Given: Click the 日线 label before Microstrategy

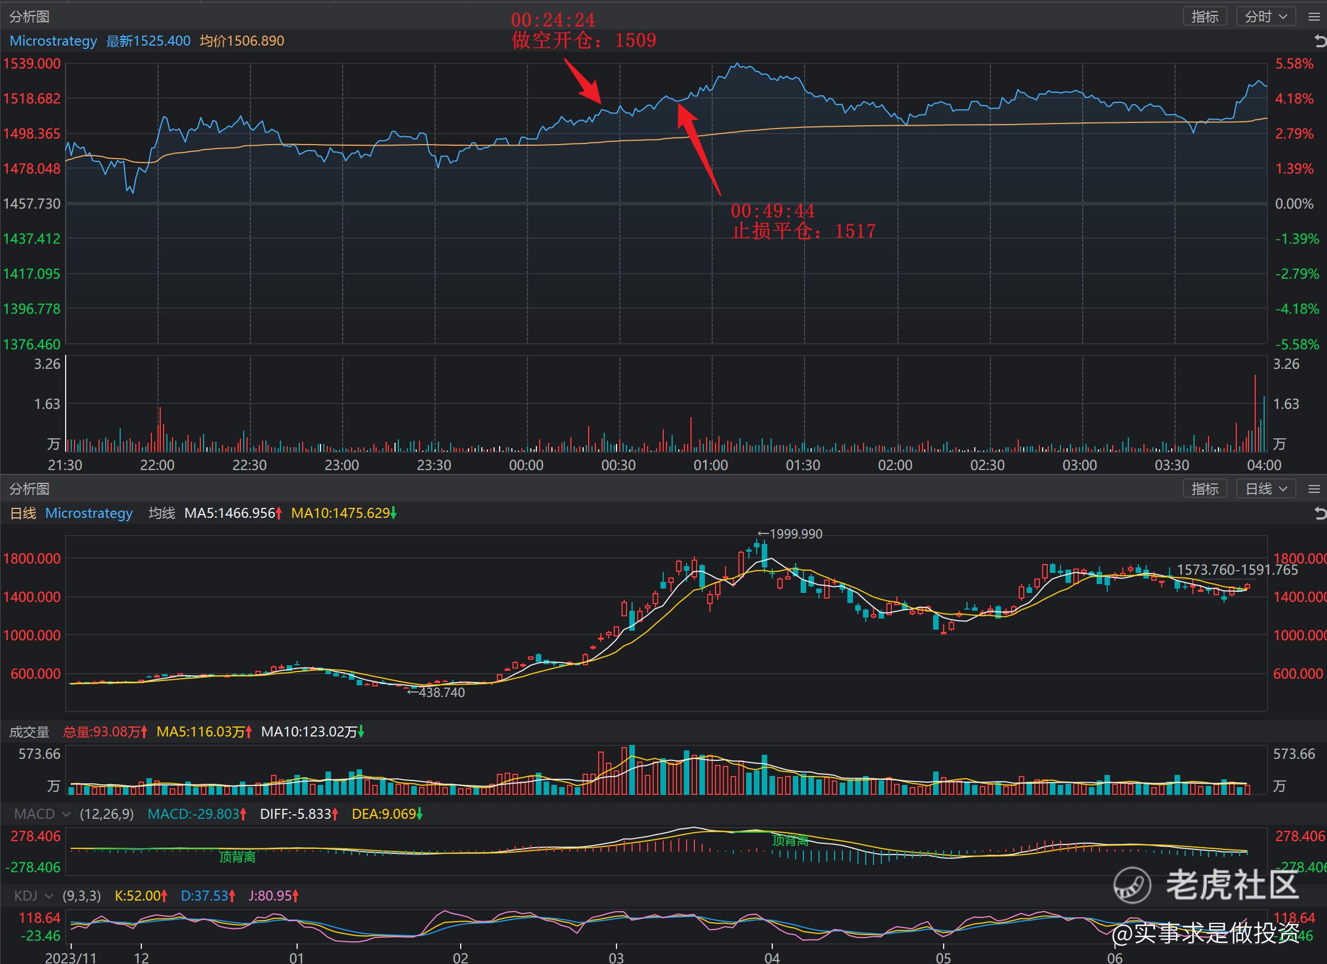Looking at the screenshot, I should pyautogui.click(x=23, y=513).
